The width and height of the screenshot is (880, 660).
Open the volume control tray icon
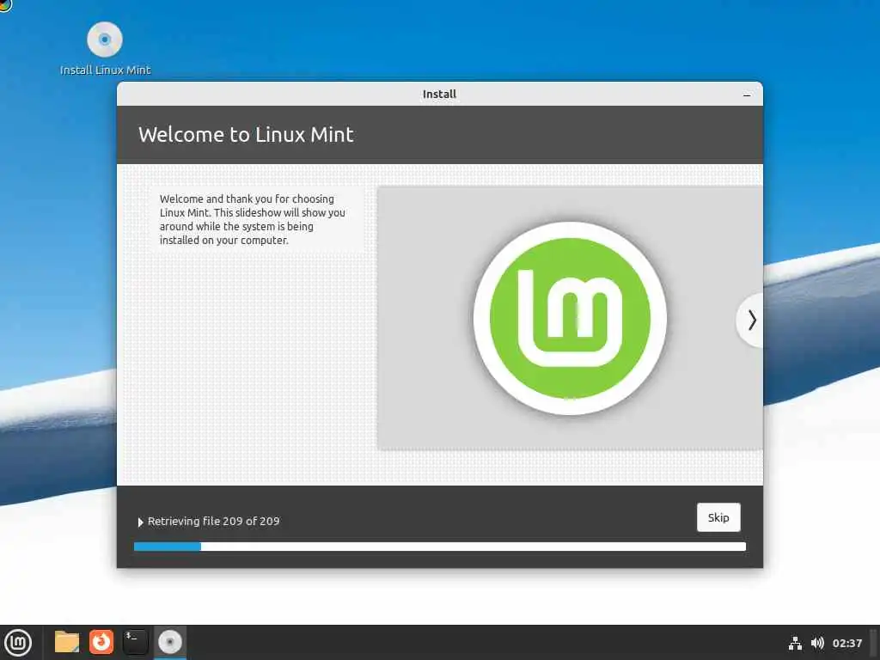point(817,643)
